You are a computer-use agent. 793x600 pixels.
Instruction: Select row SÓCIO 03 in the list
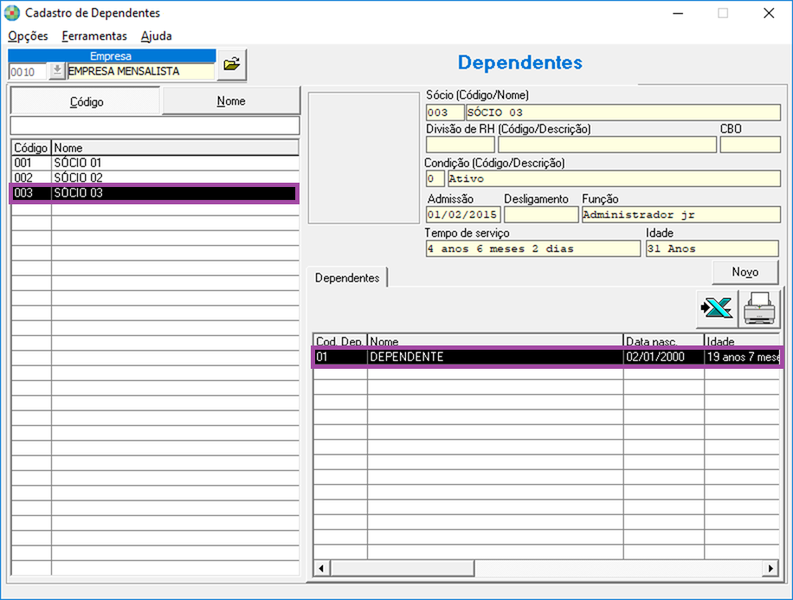point(155,193)
